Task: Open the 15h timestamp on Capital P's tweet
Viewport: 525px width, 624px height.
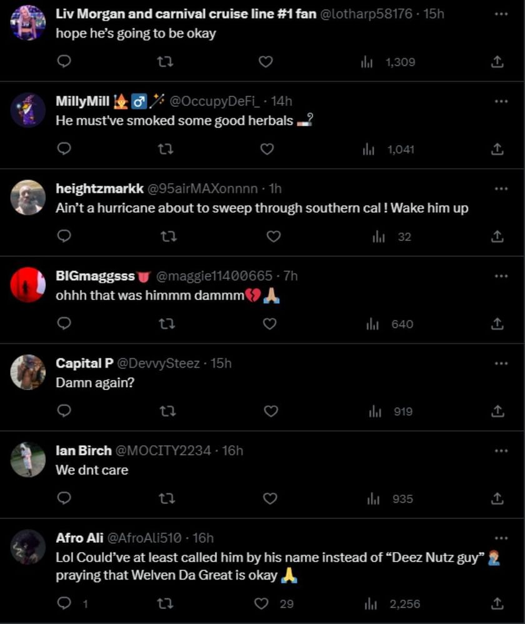Action: click(x=220, y=363)
